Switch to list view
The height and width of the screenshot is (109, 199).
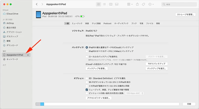coord(104,4)
